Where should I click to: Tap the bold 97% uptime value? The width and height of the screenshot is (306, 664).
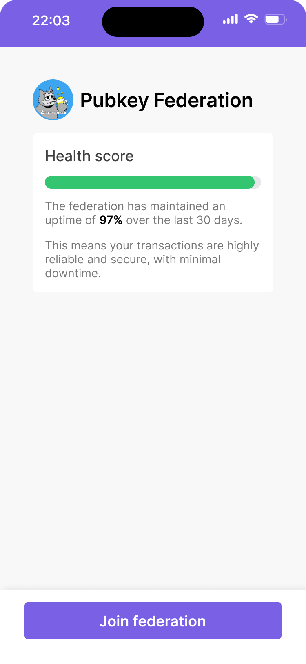(111, 220)
